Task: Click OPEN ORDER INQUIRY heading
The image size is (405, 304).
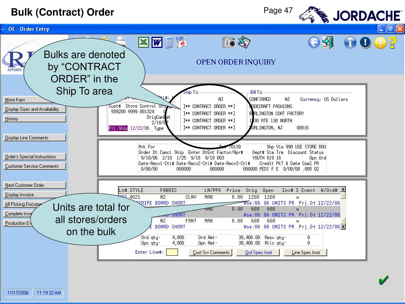Action: [x=236, y=62]
